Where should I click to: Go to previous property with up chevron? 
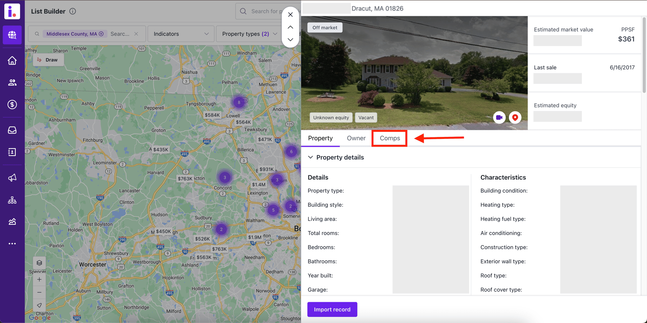coord(290,27)
